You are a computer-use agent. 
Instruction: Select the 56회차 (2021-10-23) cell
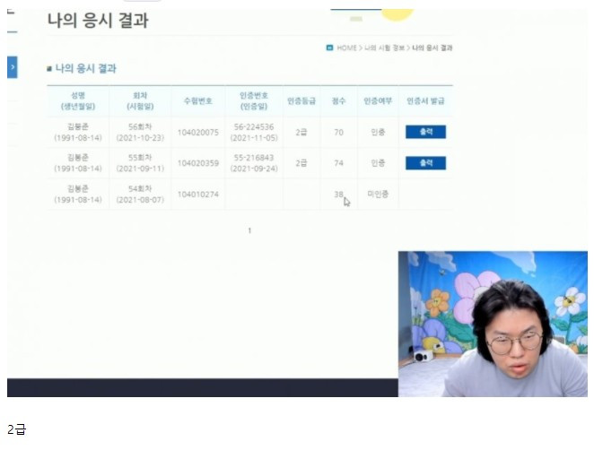tap(140, 132)
